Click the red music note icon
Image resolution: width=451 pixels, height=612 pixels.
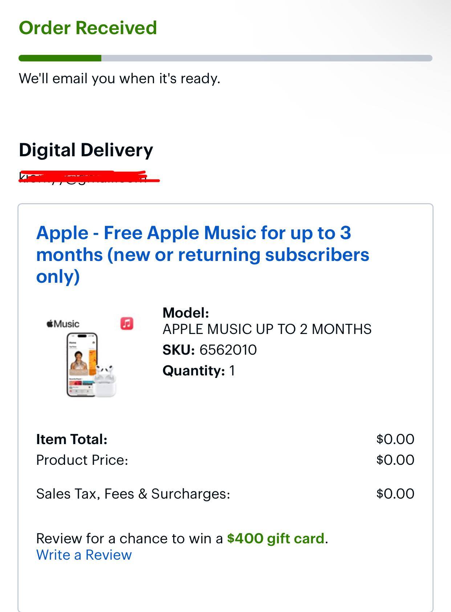point(127,323)
